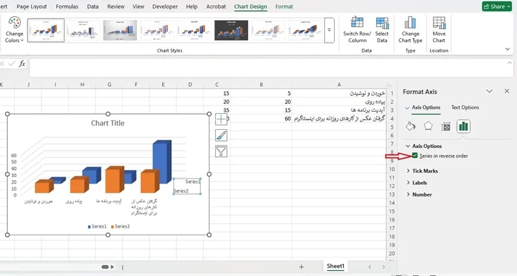The image size is (517, 276).
Task: Select the Effects pentagon icon
Action: 428,126
